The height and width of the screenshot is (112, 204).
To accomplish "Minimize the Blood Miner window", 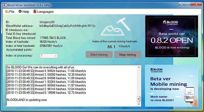I will pyautogui.click(x=182, y=5).
